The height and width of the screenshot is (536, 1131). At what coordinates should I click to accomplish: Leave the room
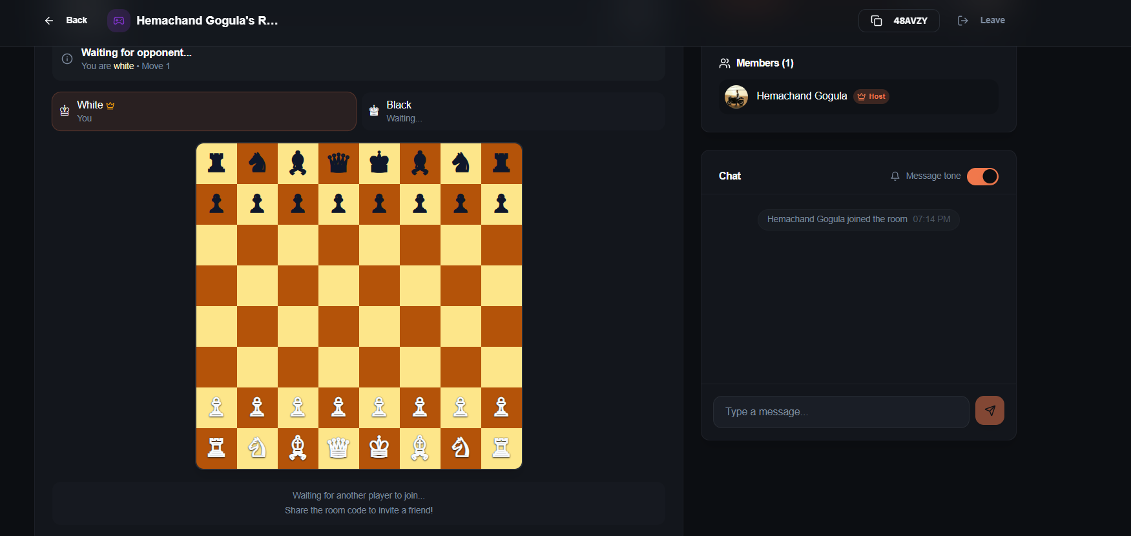point(981,21)
